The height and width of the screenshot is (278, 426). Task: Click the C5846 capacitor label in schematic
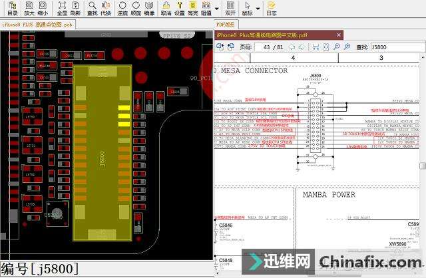pyautogui.click(x=226, y=225)
